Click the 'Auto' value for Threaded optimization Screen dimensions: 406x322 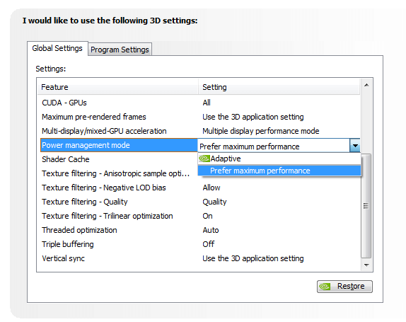pos(211,230)
